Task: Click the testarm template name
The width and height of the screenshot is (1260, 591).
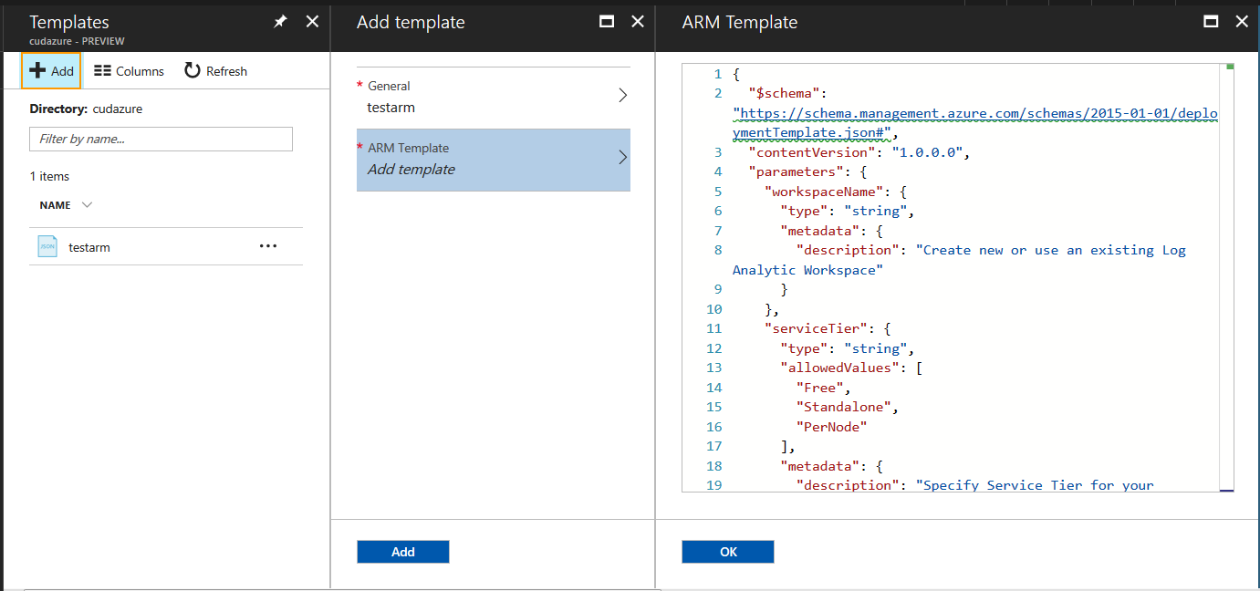Action: pyautogui.click(x=89, y=246)
